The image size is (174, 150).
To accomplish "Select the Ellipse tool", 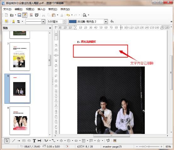I will click(x=29, y=141).
